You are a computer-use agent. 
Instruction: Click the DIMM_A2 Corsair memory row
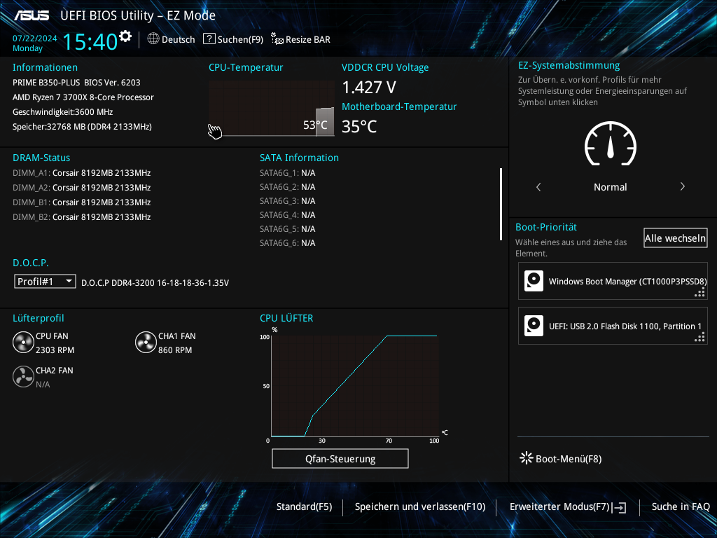(82, 188)
